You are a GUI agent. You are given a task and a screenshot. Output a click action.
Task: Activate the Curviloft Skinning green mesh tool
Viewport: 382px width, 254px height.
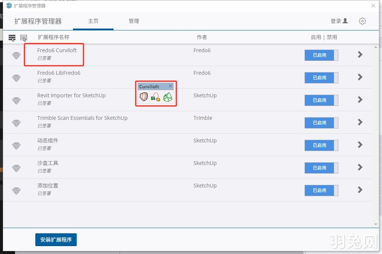pos(167,97)
